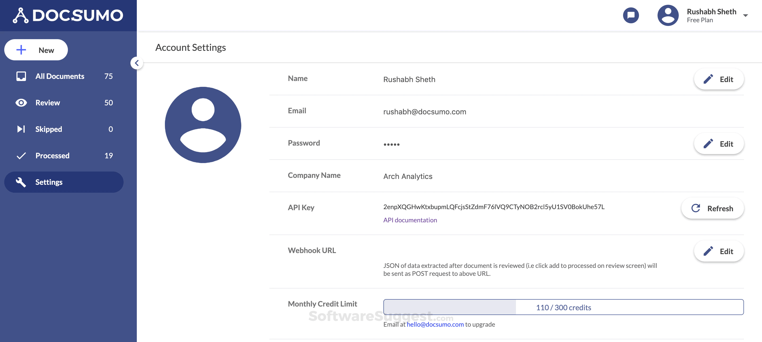Click the header user avatar icon
The width and height of the screenshot is (762, 342).
(x=668, y=15)
